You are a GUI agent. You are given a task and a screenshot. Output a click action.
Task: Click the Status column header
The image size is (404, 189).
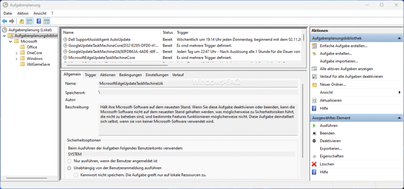coord(168,33)
